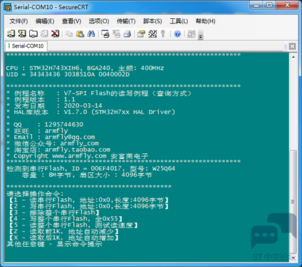302x267 pixels.
Task: Click the printer icon in toolbar
Action: tap(127, 34)
